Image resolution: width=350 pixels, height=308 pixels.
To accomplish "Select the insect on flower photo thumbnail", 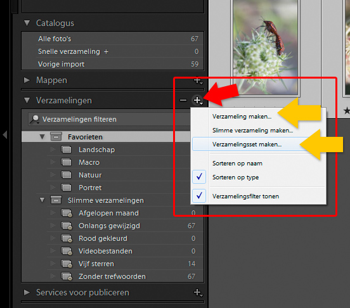I will click(266, 47).
